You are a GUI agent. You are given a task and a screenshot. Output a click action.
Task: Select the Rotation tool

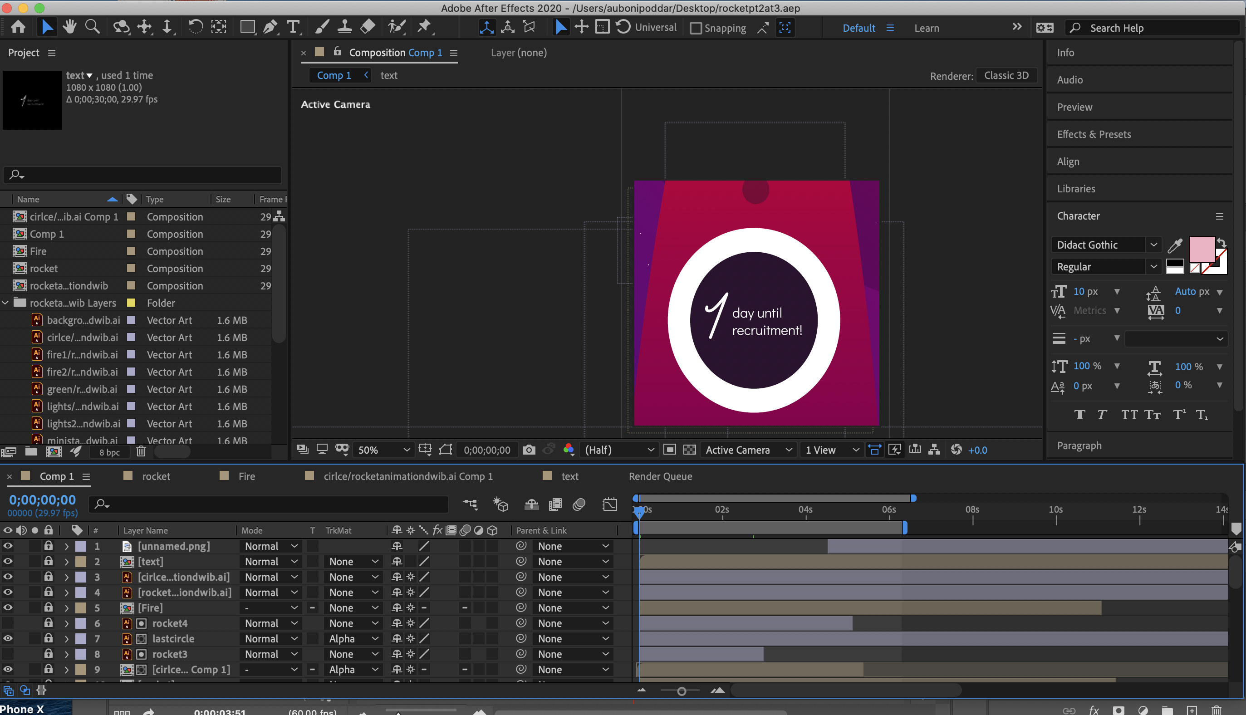pyautogui.click(x=196, y=27)
